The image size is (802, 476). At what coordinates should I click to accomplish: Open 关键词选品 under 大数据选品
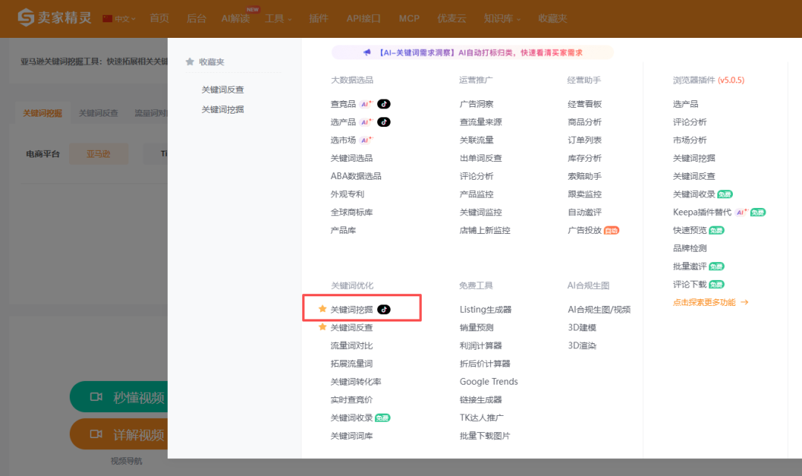click(x=351, y=158)
